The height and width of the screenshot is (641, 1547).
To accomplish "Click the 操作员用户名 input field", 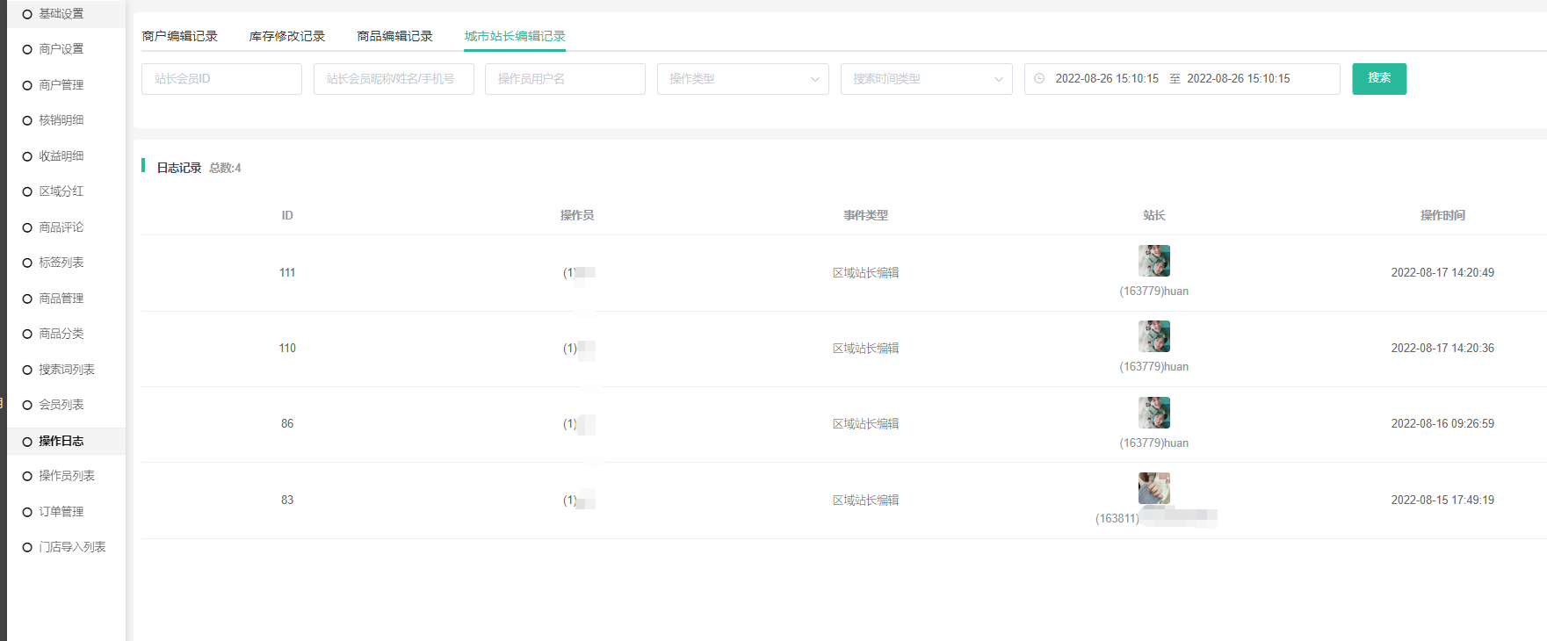I will pos(565,79).
